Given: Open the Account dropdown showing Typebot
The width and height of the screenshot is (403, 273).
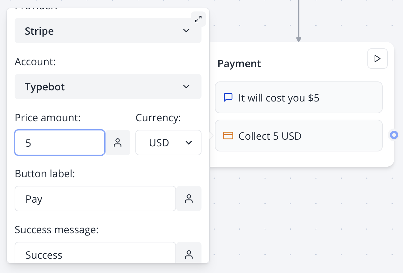Looking at the screenshot, I should click(x=108, y=87).
